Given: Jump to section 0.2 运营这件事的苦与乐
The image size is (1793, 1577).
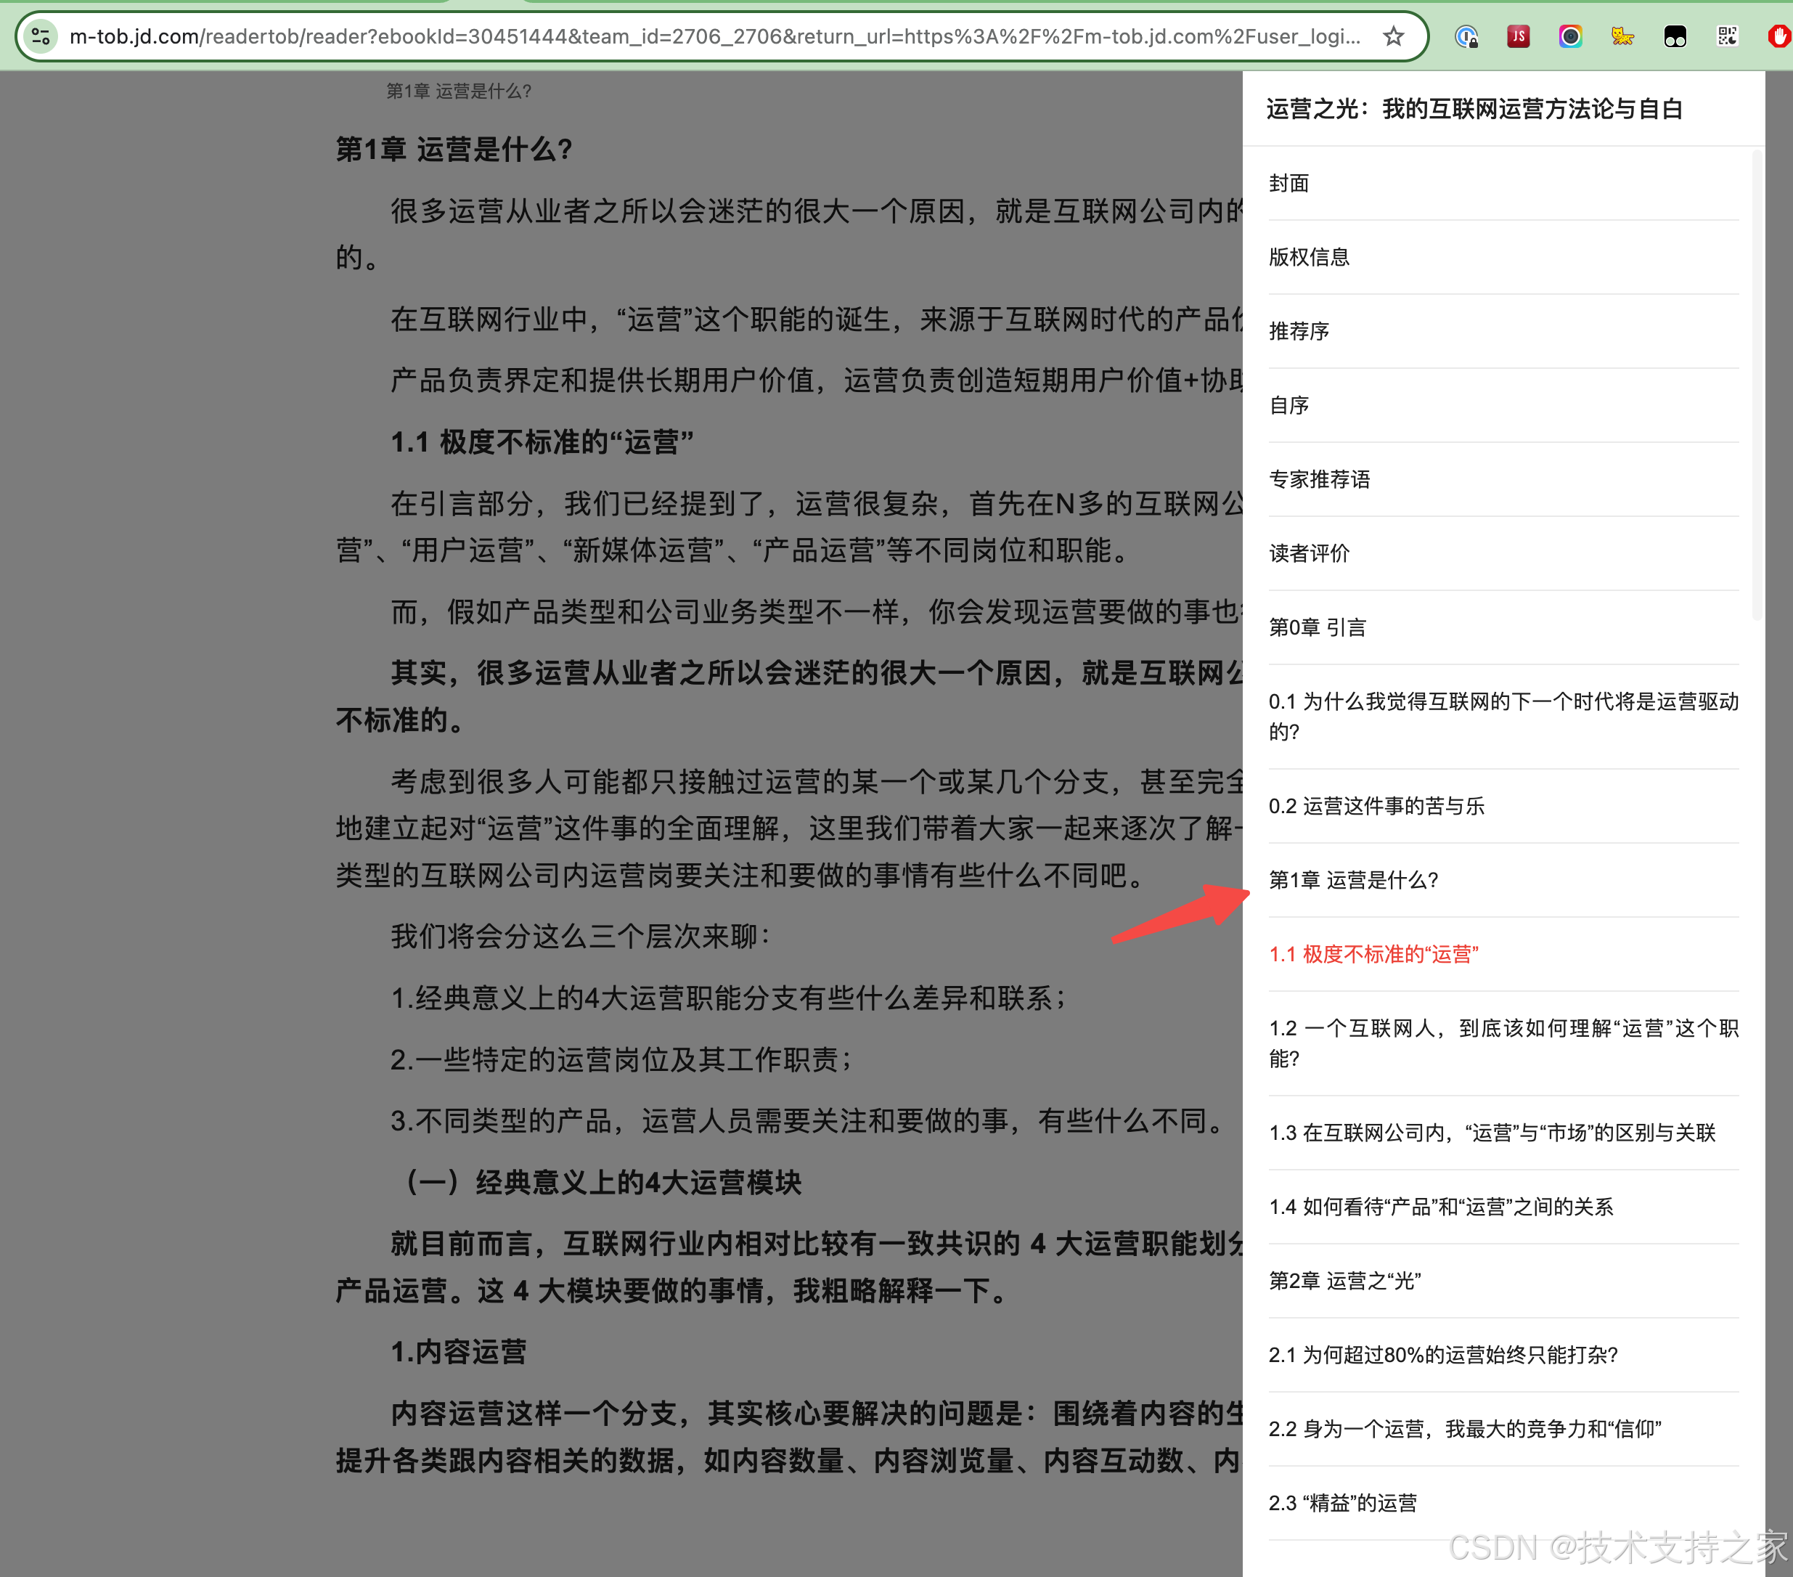Looking at the screenshot, I should [1376, 806].
